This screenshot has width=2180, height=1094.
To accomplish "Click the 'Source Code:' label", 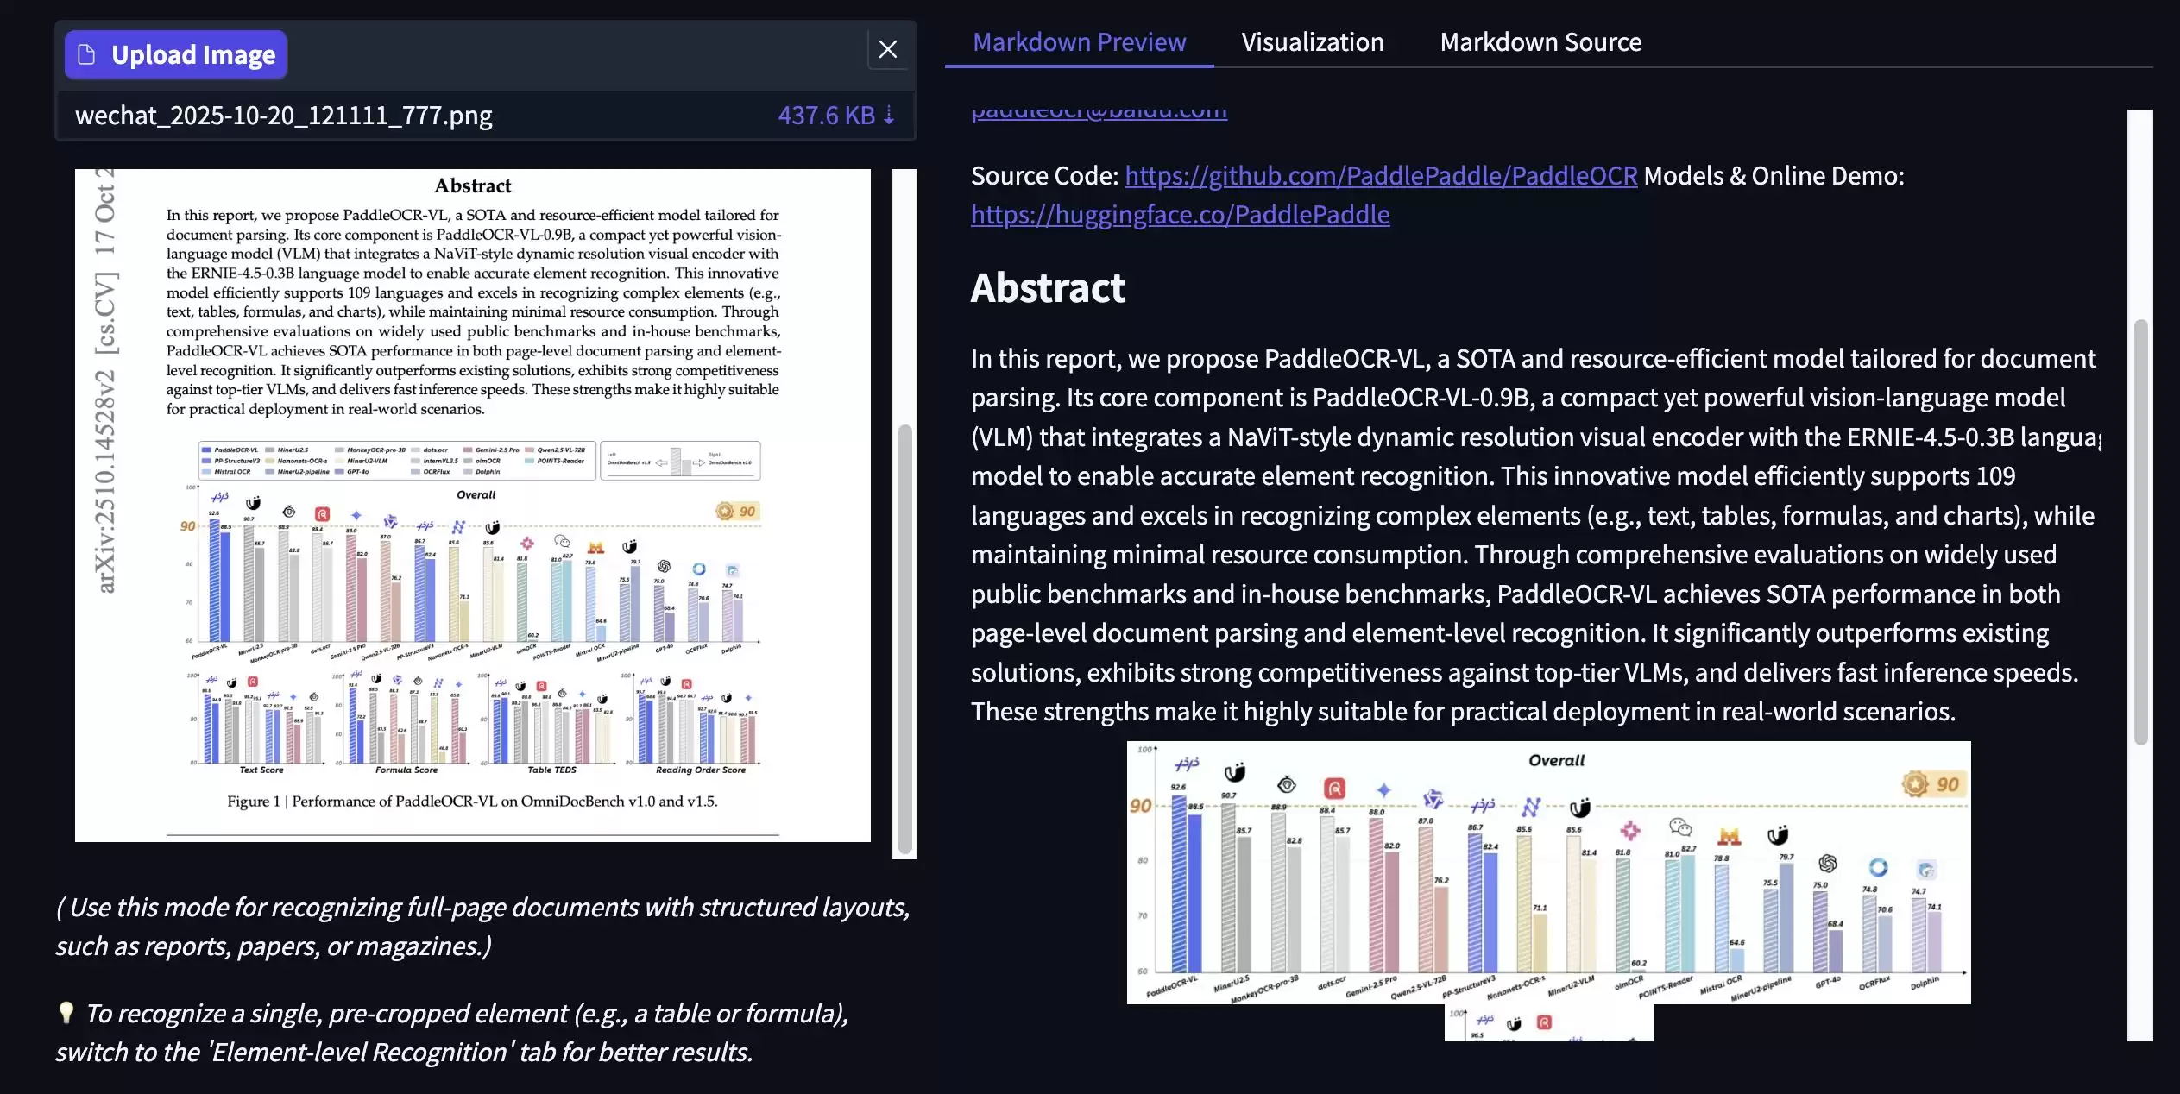I will 1044,175.
